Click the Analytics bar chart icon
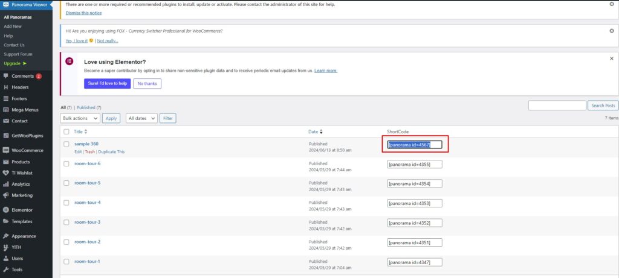The image size is (619, 278). click(5, 184)
